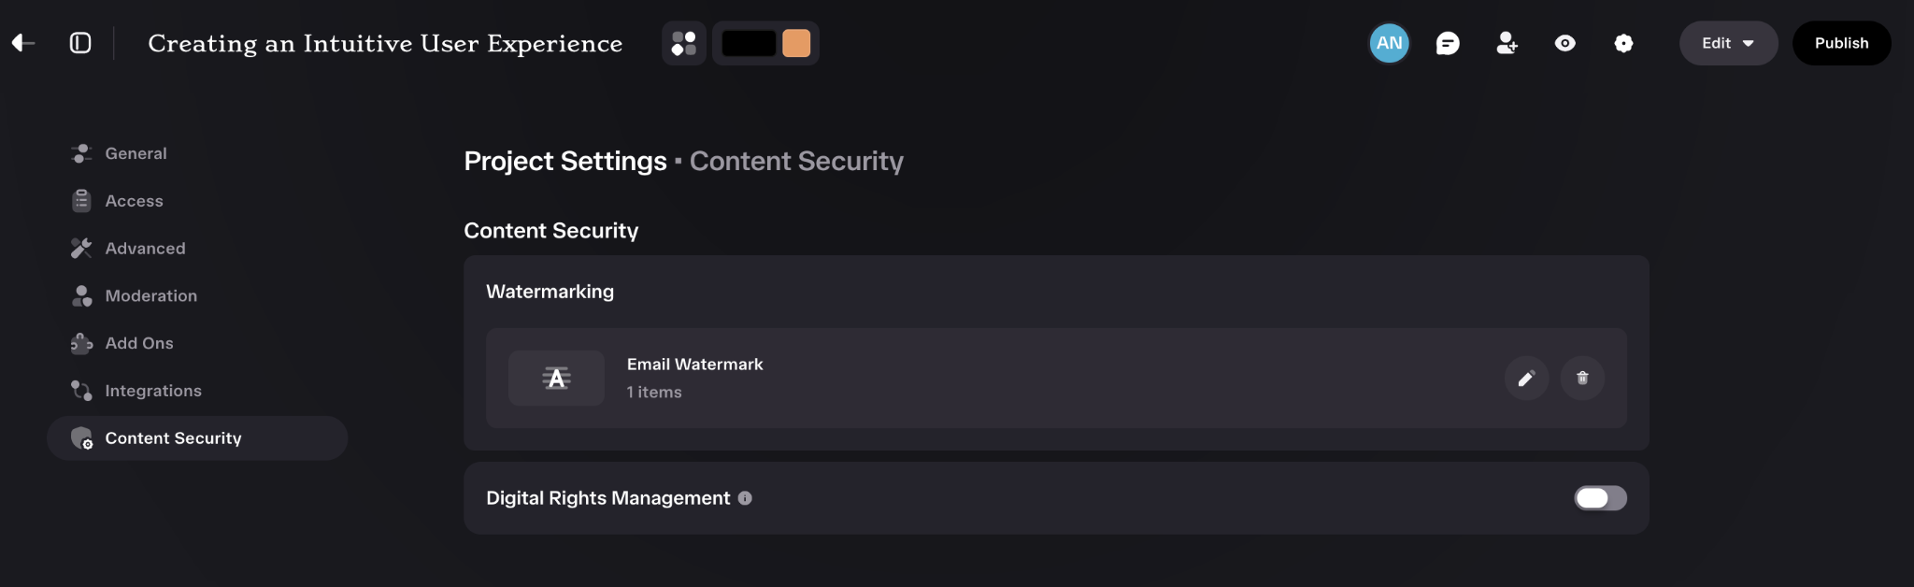This screenshot has height=587, width=1914.
Task: Click the Publish button
Action: click(1841, 43)
